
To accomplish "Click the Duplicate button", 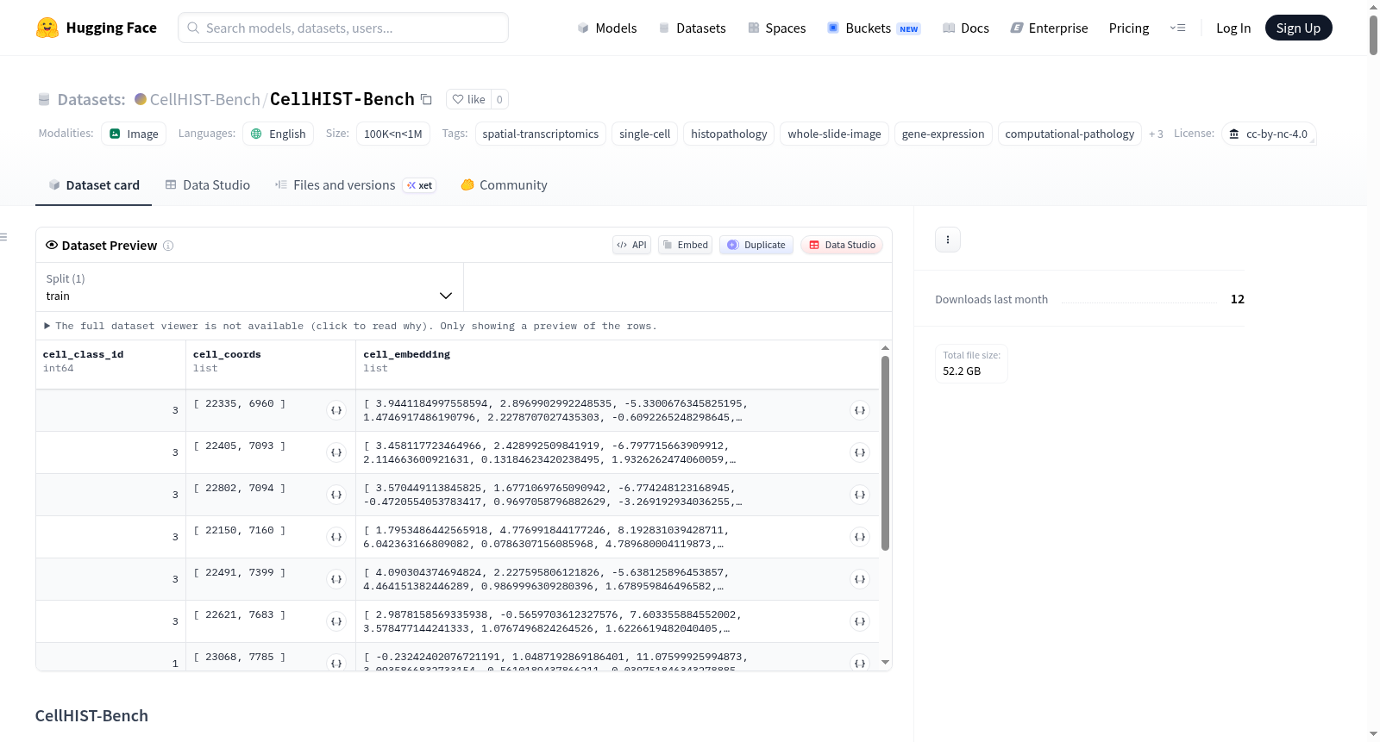I will tap(756, 245).
